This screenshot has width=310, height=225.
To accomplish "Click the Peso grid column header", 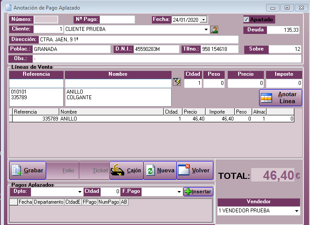I will pos(243,112).
